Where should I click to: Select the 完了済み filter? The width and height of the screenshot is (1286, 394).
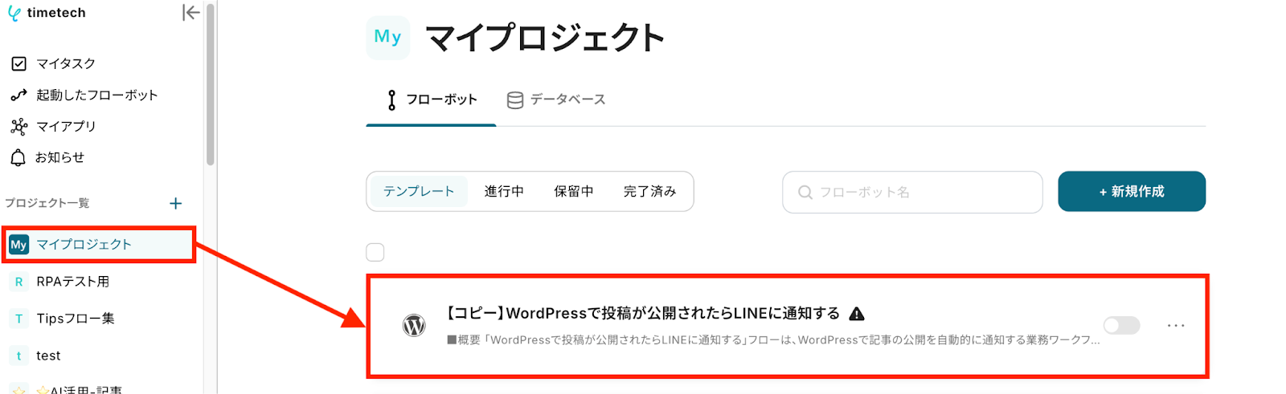(650, 191)
